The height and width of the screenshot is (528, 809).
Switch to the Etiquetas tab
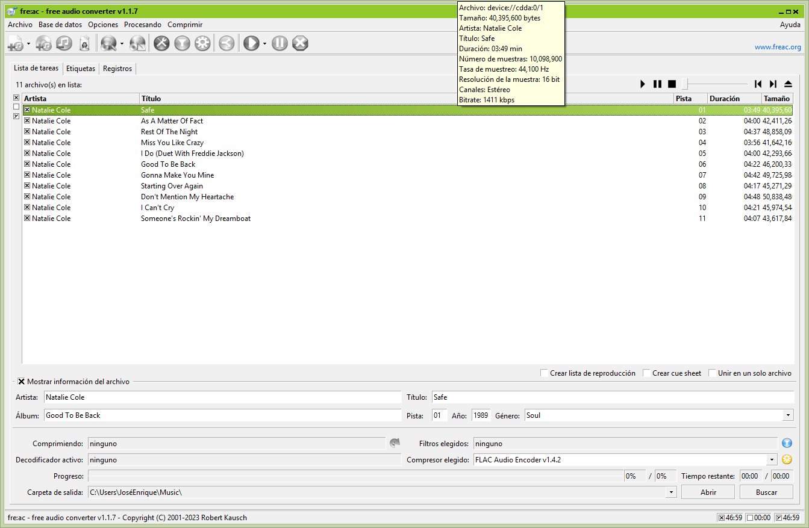[x=81, y=69]
